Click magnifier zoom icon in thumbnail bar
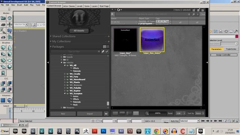Image resolution: width=240 pixels, height=135 pixels. pos(147,113)
